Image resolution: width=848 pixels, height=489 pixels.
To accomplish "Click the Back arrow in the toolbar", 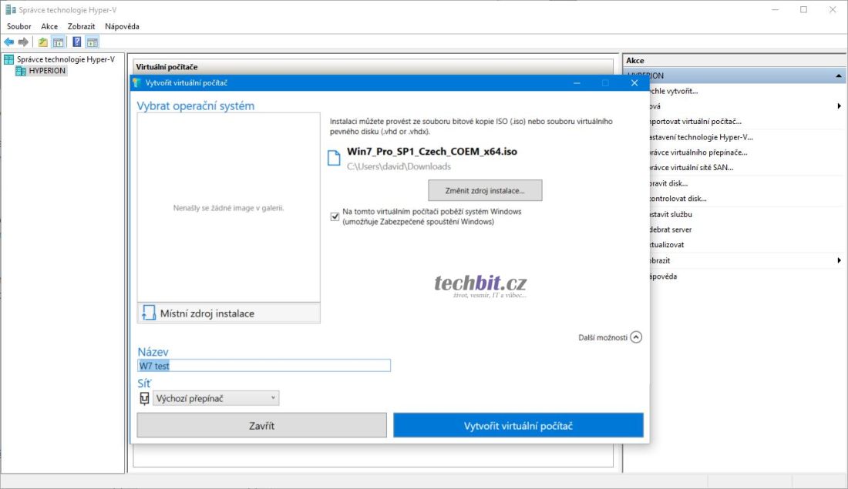I will pyautogui.click(x=8, y=42).
